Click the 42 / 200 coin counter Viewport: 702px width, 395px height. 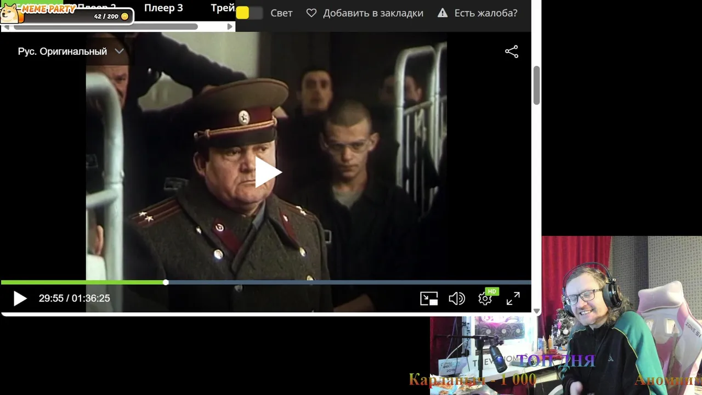tap(106, 16)
